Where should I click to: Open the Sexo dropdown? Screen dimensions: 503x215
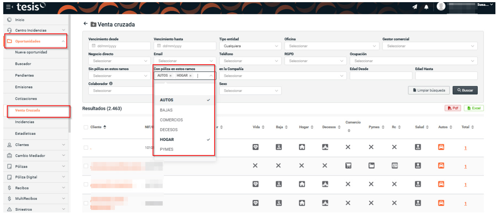pyautogui.click(x=250, y=91)
